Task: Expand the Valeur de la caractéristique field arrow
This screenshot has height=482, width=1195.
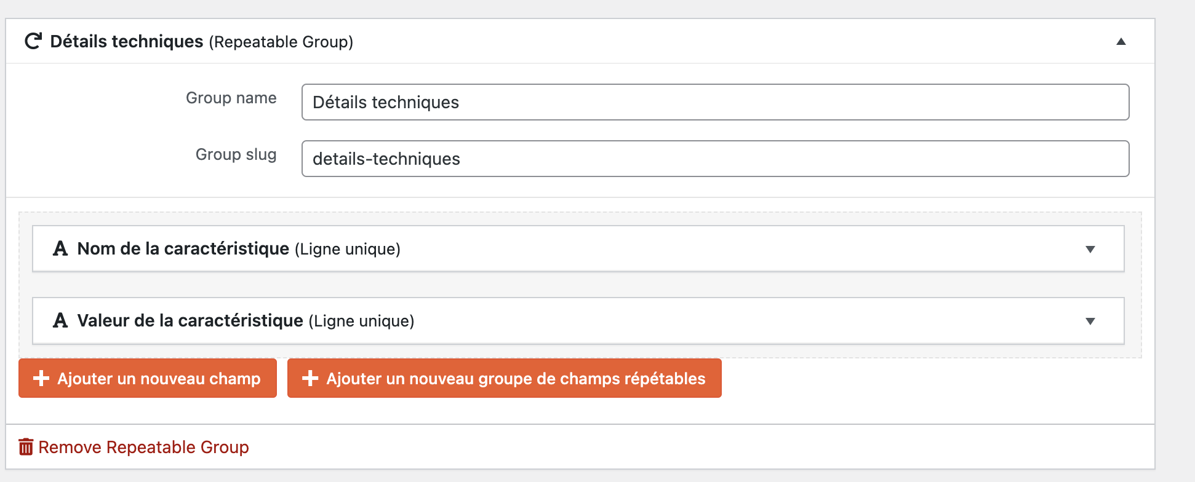Action: [x=1090, y=321]
